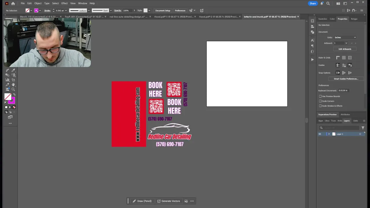Switch to the Retype tab
Viewport: 370px width, 208px height.
(354, 19)
